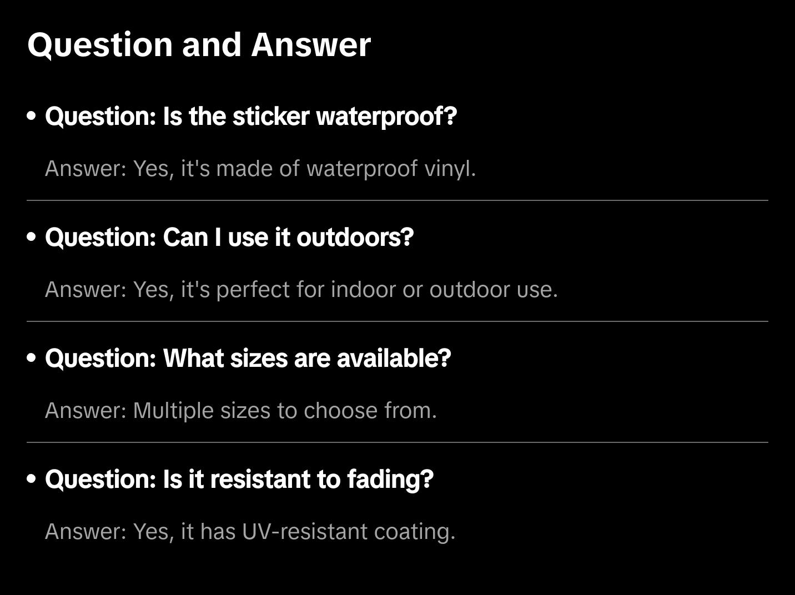Click the UV-resistant coating answer text
This screenshot has height=595, width=795.
[x=250, y=532]
